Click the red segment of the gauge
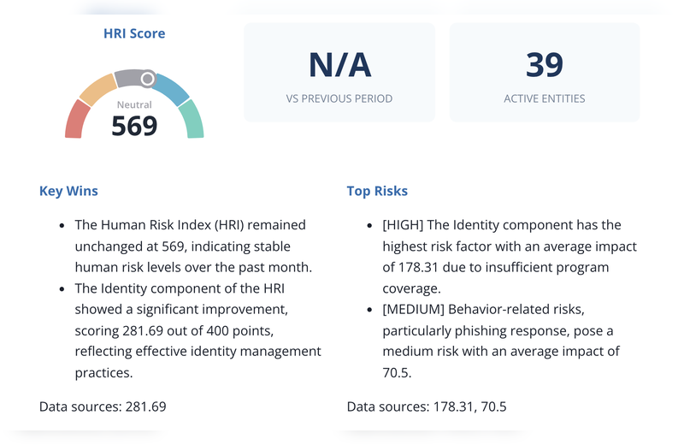Viewport: 684px width, 445px height. (x=77, y=119)
